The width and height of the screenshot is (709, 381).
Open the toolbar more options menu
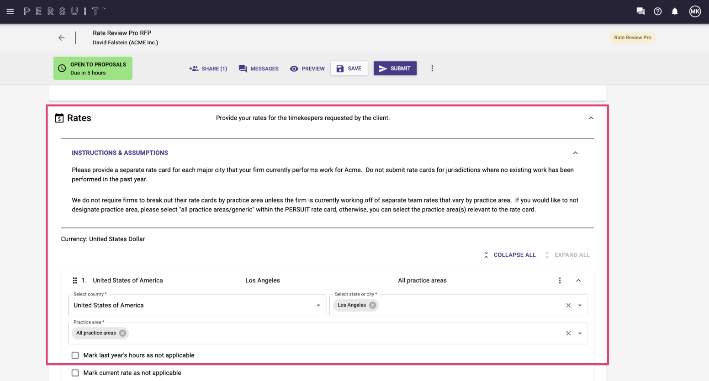432,69
